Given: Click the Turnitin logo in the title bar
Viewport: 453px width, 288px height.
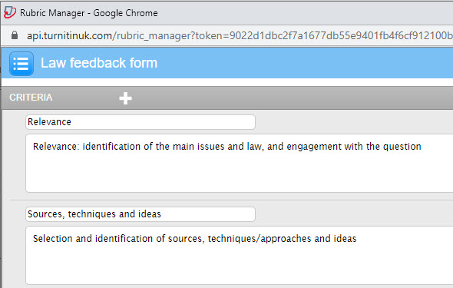Looking at the screenshot, I should (x=9, y=12).
